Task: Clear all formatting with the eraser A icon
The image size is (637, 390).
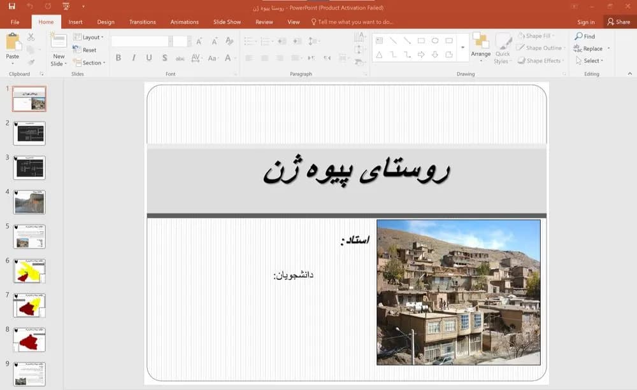Action: tap(229, 41)
